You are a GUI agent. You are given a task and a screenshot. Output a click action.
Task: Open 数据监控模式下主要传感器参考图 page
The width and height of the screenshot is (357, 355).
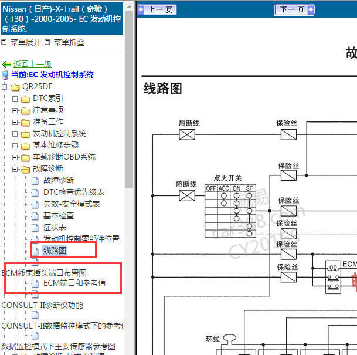(58, 346)
